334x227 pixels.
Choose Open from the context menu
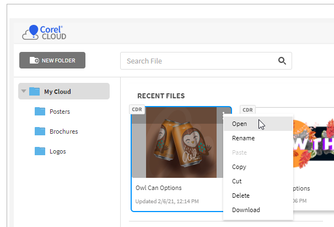258,124
